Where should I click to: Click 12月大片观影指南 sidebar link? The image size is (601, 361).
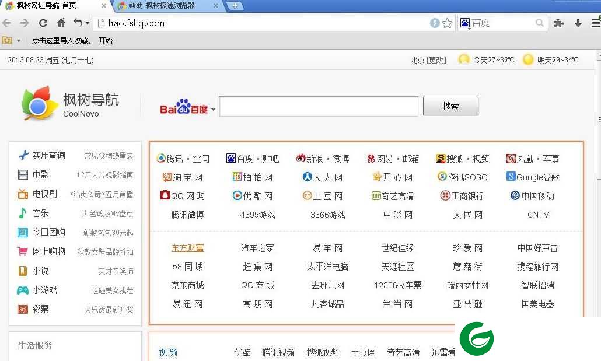click(104, 175)
